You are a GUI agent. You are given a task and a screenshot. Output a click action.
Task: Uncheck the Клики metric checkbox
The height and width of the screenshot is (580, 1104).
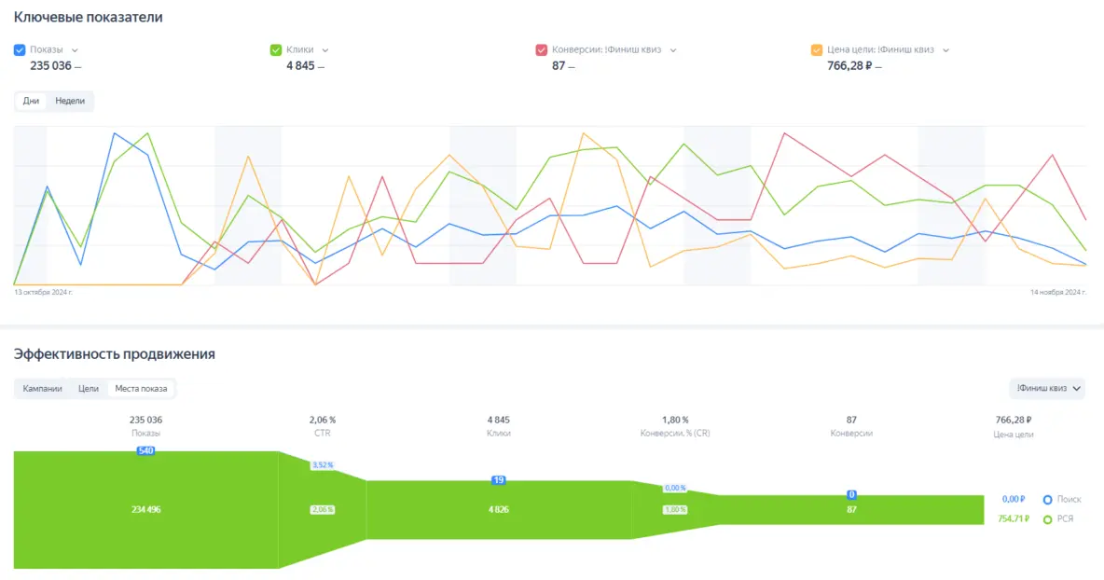pos(276,50)
